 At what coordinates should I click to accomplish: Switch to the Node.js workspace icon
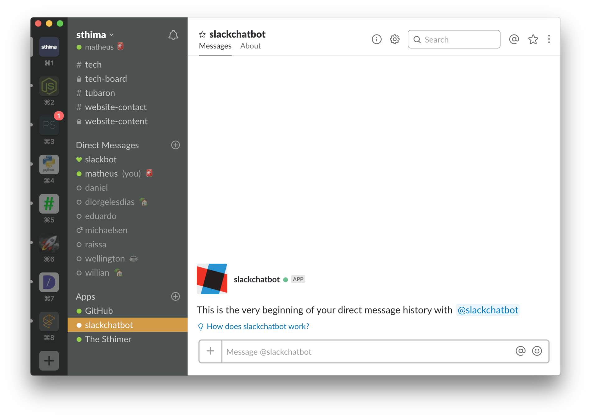point(49,86)
